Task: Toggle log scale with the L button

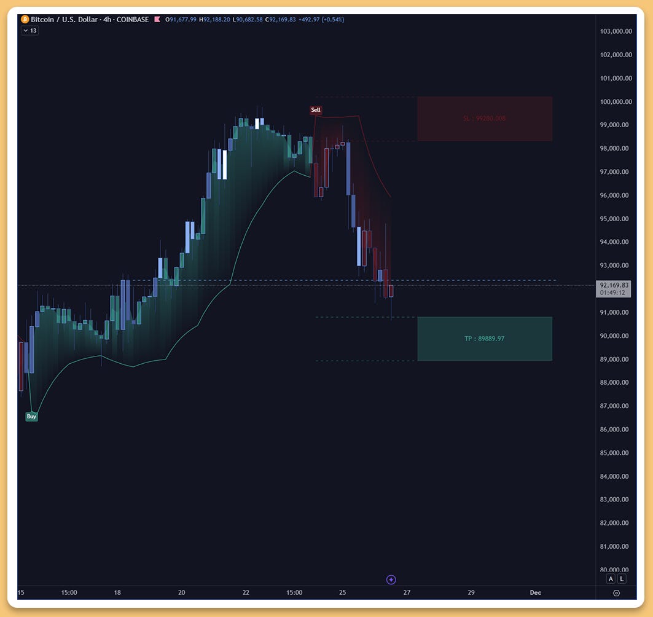Action: coord(621,579)
